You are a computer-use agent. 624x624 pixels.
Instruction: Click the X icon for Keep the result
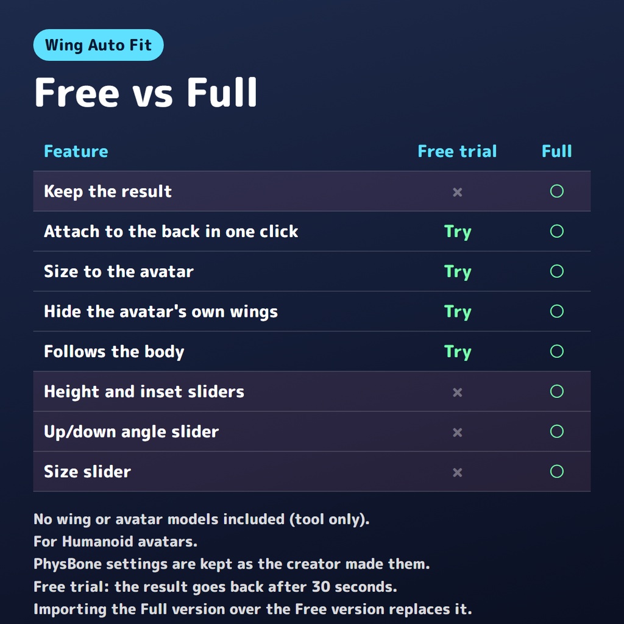point(457,192)
